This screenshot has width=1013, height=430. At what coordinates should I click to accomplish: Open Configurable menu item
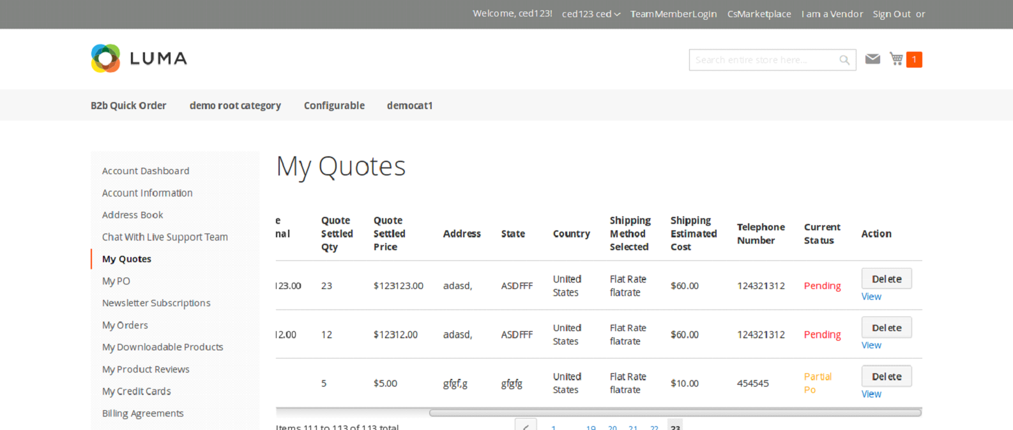pos(334,105)
